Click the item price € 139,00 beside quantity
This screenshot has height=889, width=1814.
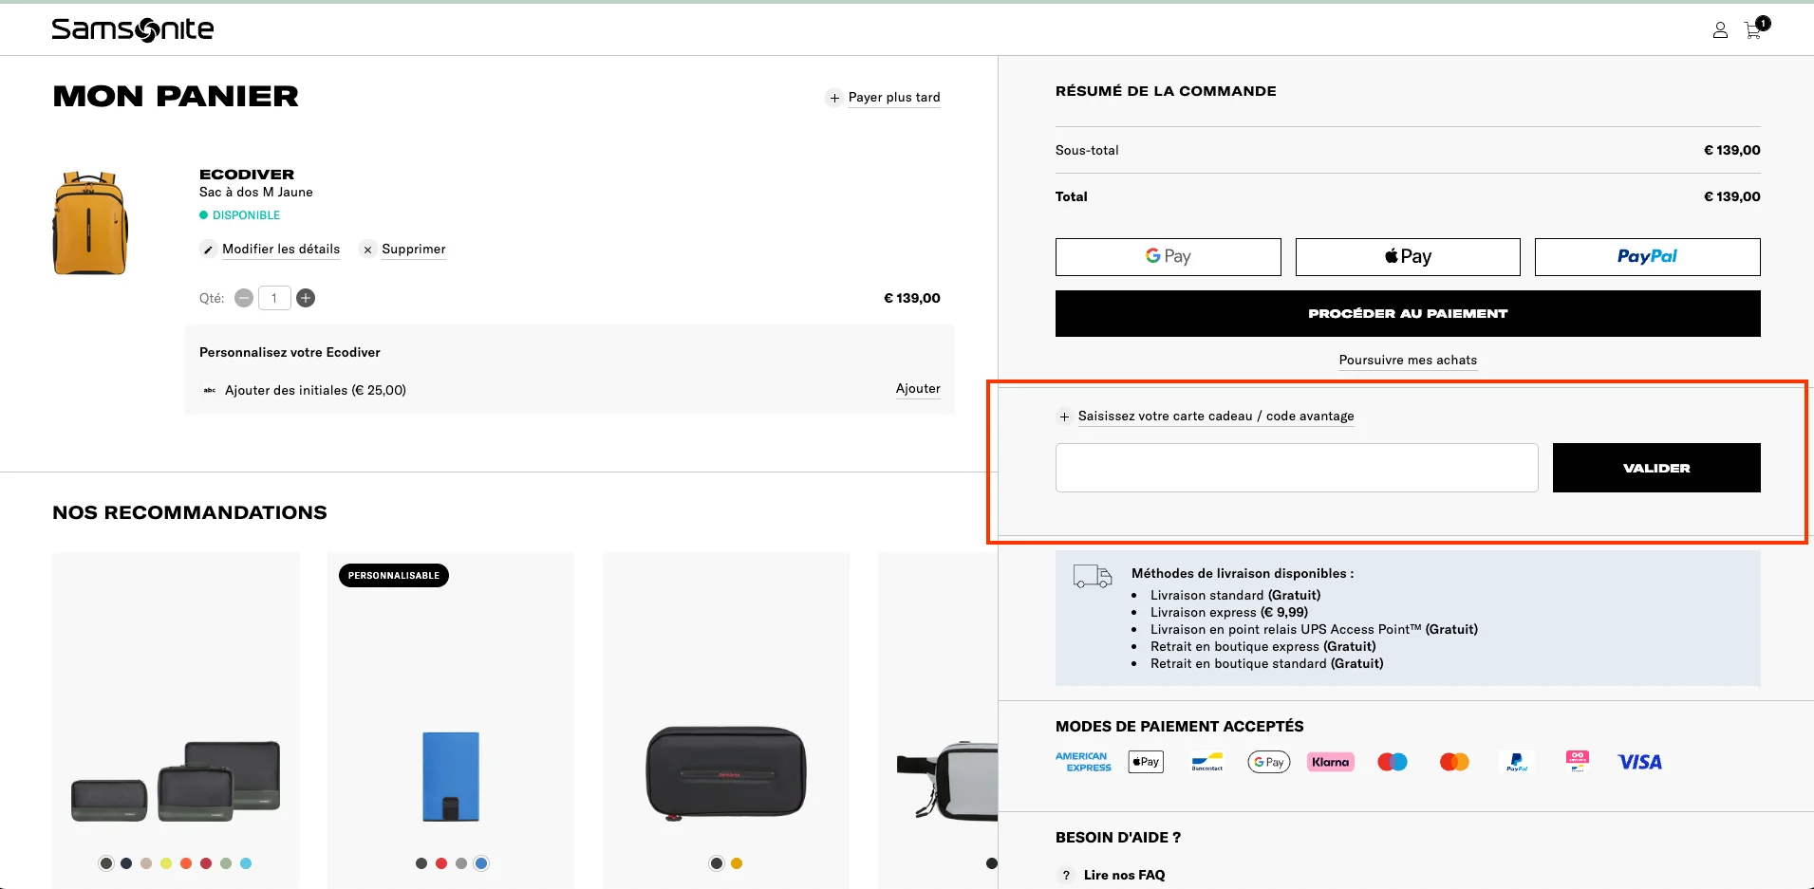pyautogui.click(x=912, y=298)
